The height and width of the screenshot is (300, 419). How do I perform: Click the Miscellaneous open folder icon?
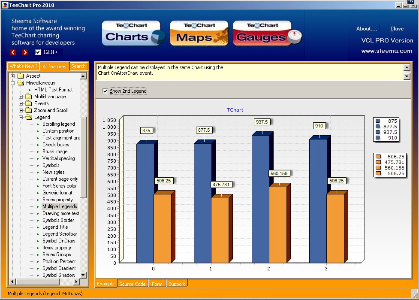click(21, 83)
